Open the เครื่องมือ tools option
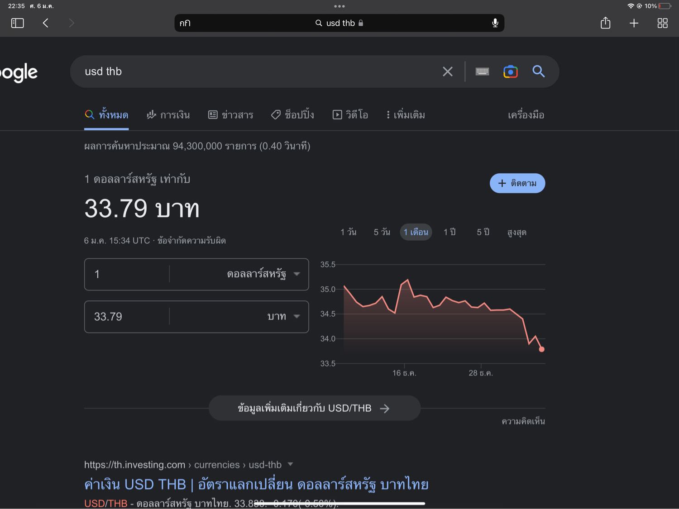Image resolution: width=679 pixels, height=509 pixels. [x=526, y=115]
